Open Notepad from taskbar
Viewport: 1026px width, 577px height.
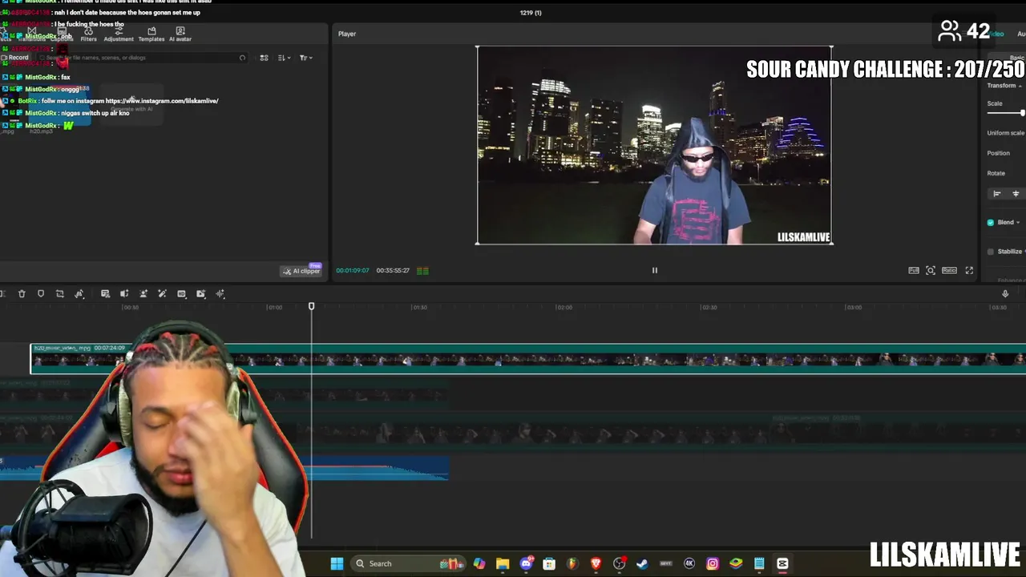tap(759, 563)
